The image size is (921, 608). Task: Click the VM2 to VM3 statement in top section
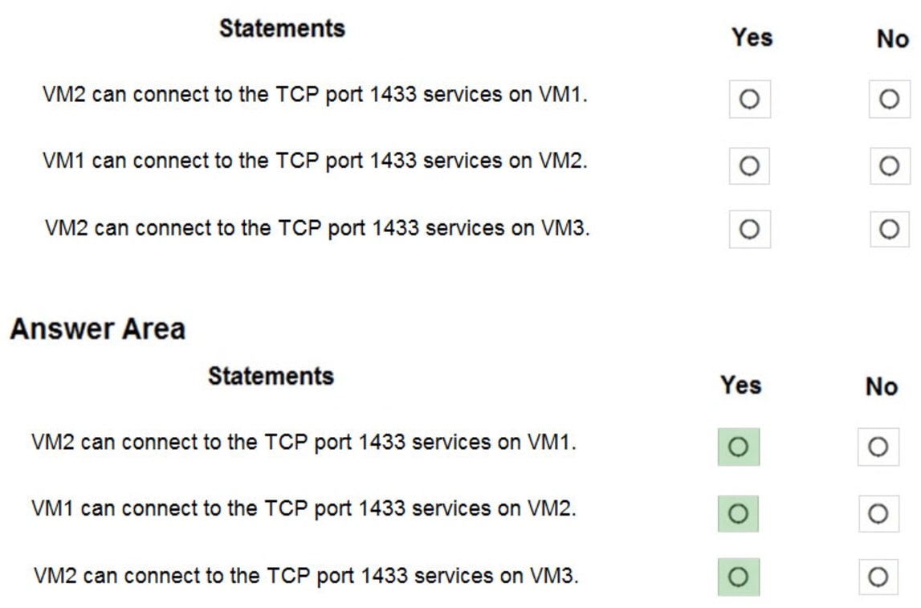tap(317, 228)
